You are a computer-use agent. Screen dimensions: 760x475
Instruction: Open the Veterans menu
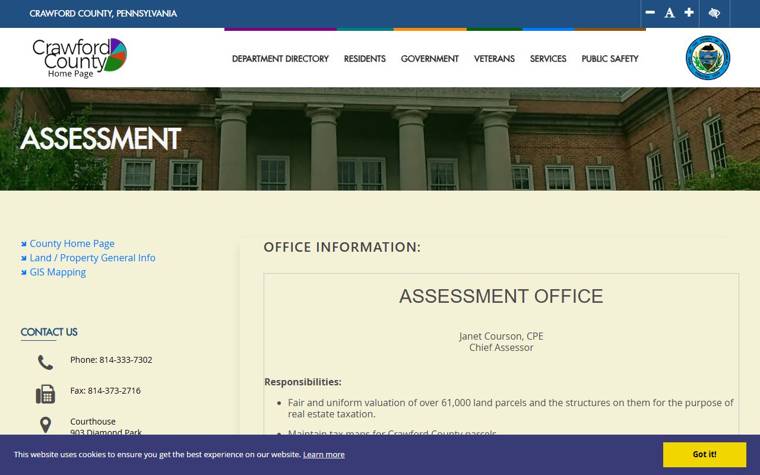[x=494, y=59]
